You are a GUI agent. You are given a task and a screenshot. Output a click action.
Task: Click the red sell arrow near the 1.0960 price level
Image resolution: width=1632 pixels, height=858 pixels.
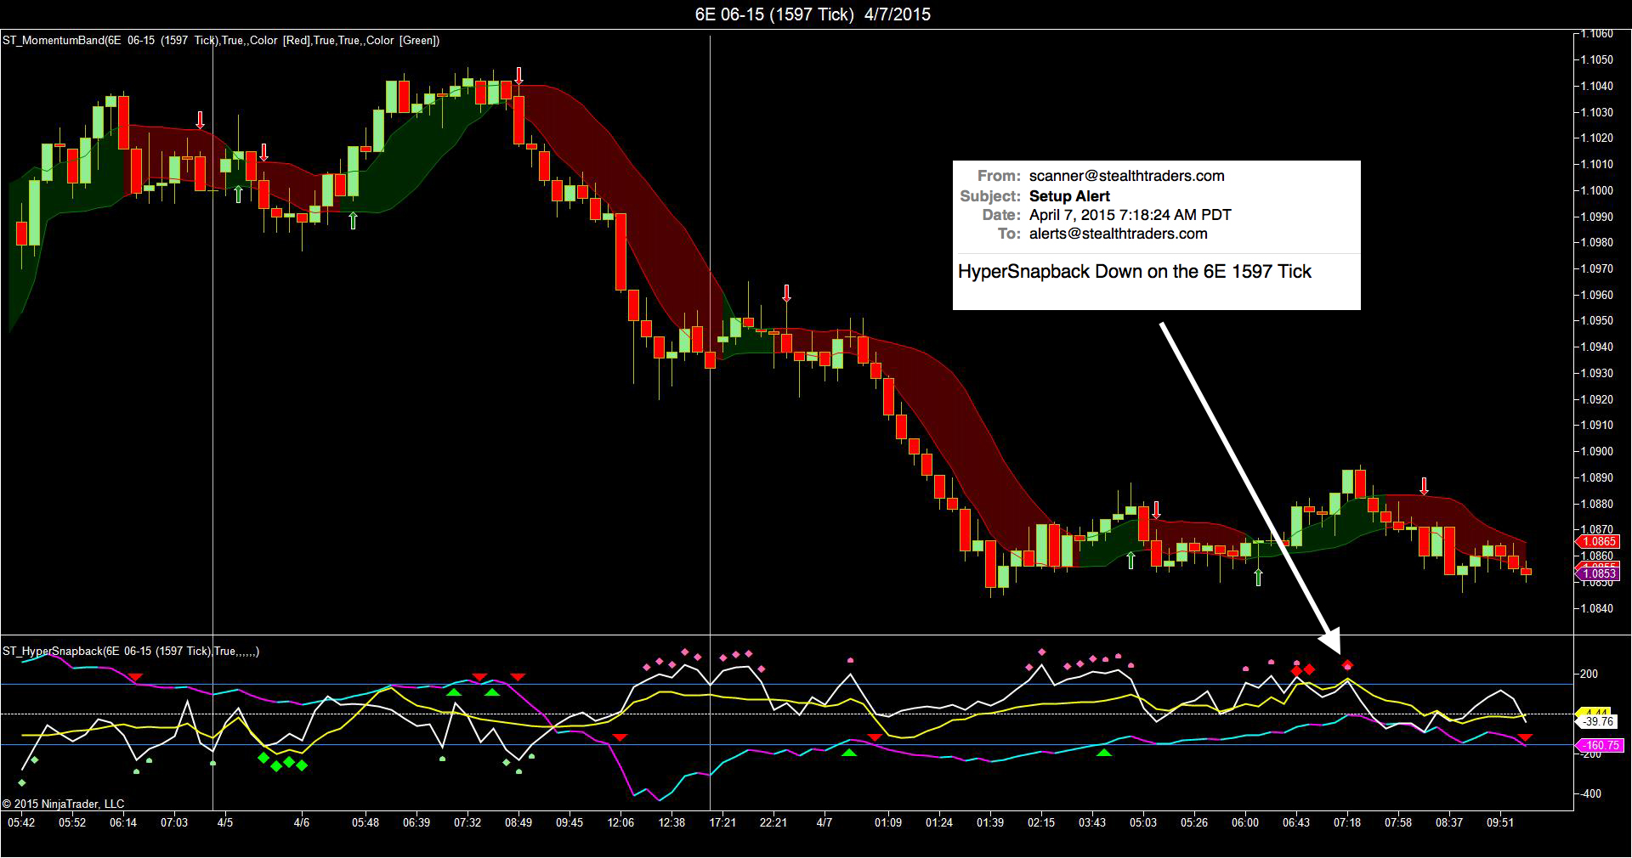pos(787,294)
